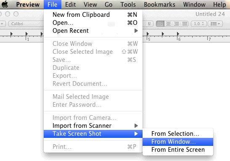Select the align left icon
Viewport: 230px width, 161px height.
[x=160, y=24]
